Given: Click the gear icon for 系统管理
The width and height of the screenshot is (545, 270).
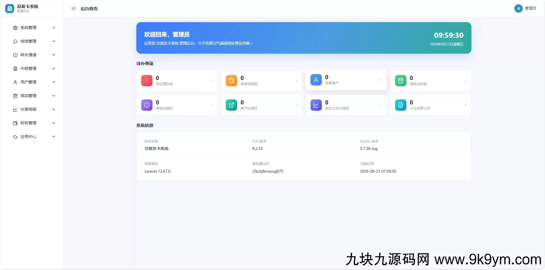Looking at the screenshot, I should tap(15, 28).
